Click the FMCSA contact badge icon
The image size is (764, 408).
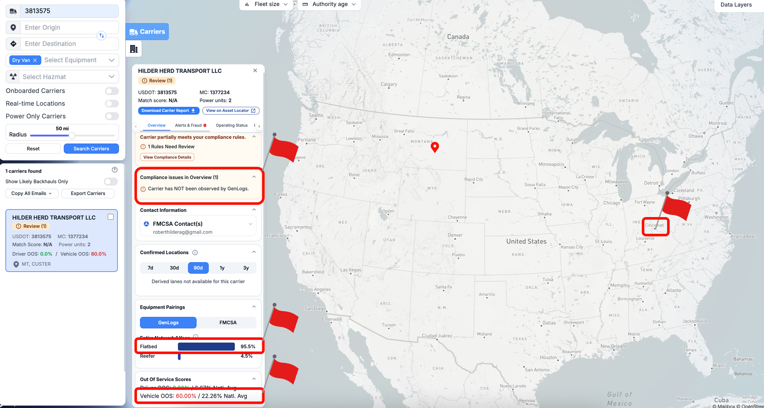(146, 224)
